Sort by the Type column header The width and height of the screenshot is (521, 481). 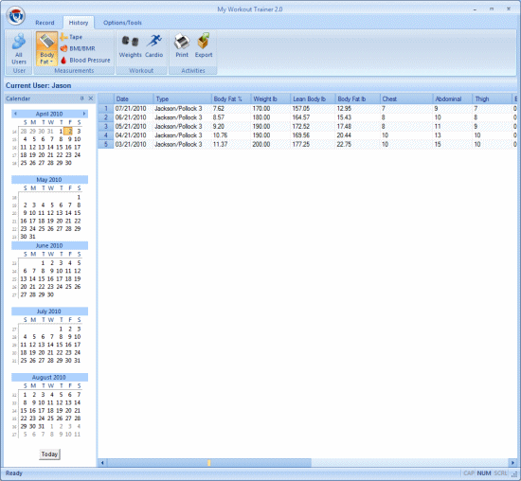click(182, 99)
